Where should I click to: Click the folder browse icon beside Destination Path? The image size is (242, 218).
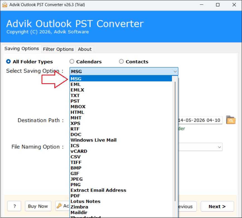click(x=231, y=120)
